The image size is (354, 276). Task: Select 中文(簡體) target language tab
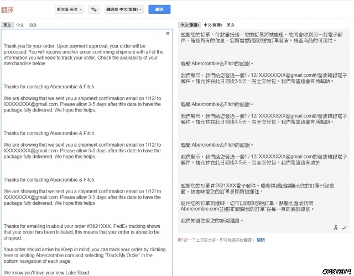point(213,25)
